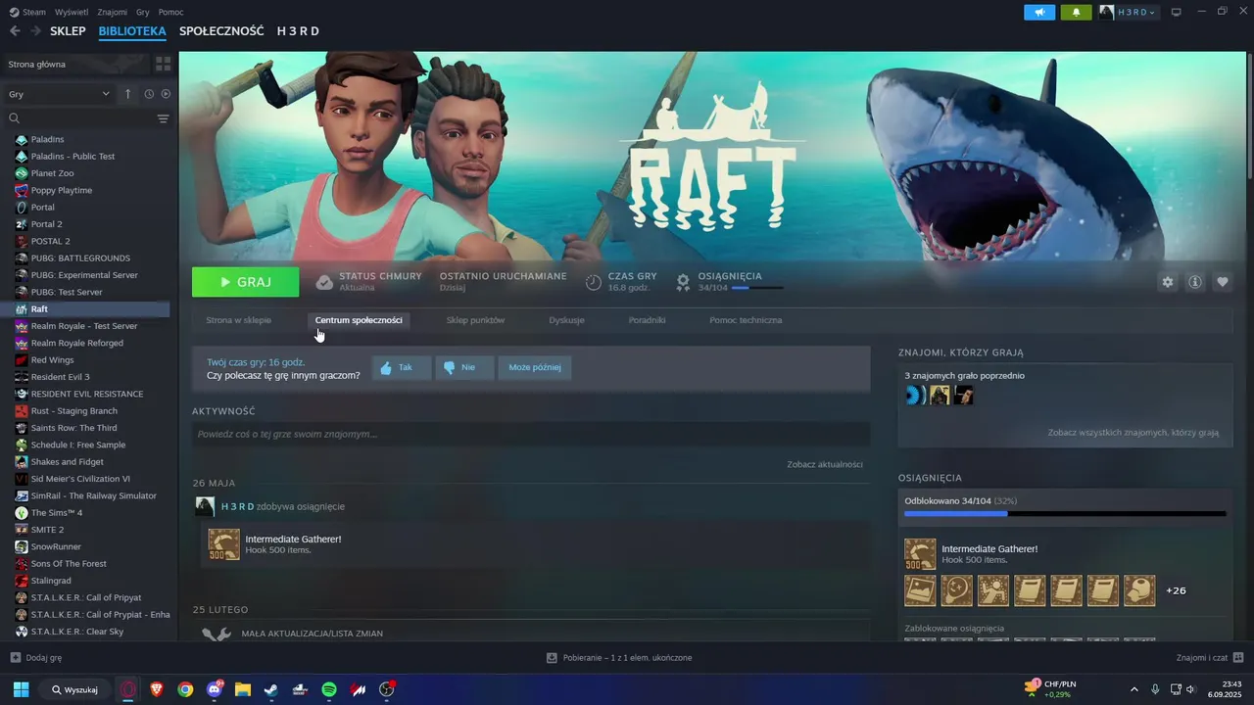Show hidden system tray icons chevron
The height and width of the screenshot is (705, 1254).
click(1134, 689)
